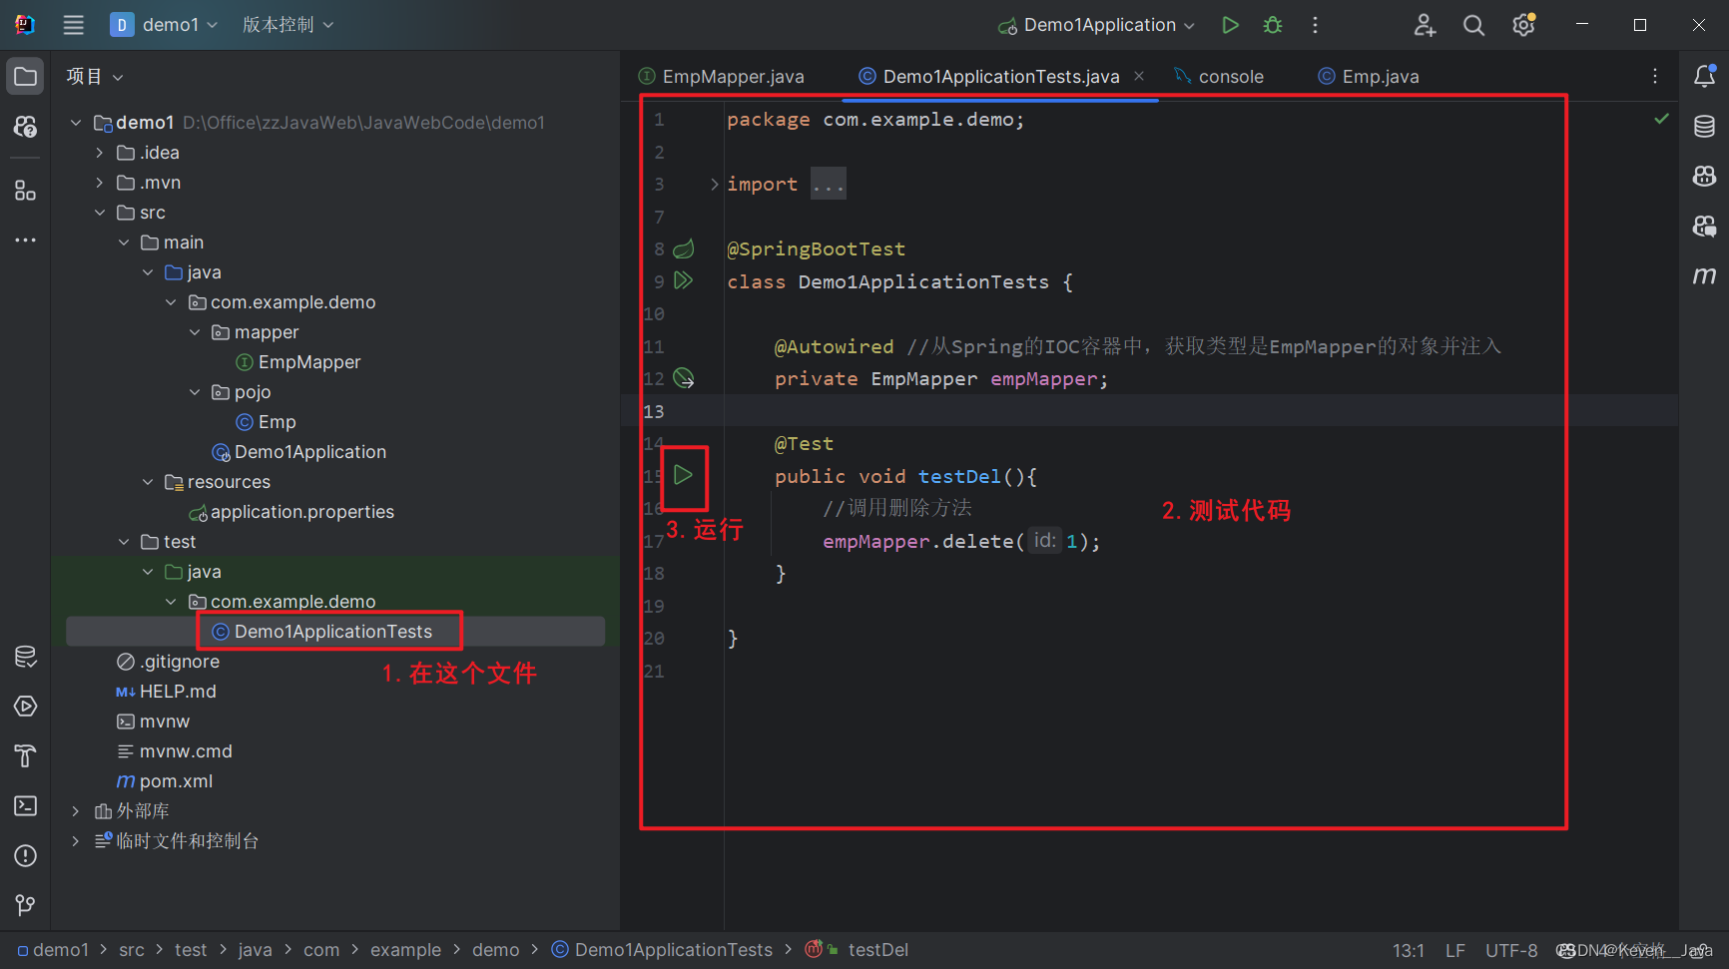Click the testDel method name in code
The width and height of the screenshot is (1729, 969).
[x=961, y=476]
